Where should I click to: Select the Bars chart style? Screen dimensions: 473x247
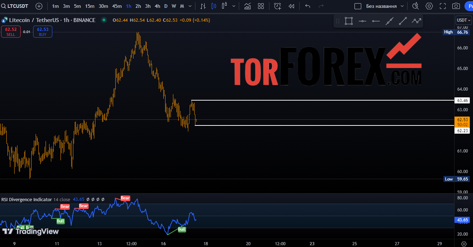click(x=203, y=6)
